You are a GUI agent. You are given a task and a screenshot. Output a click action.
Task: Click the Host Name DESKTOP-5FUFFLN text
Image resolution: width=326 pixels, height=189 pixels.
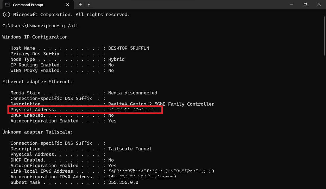pos(129,48)
